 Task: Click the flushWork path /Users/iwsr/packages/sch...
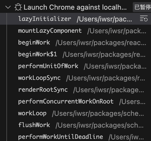point(100,125)
